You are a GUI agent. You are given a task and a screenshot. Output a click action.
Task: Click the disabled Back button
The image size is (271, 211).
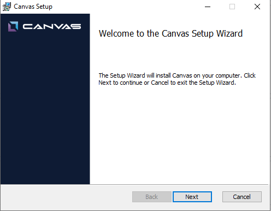[152, 197]
